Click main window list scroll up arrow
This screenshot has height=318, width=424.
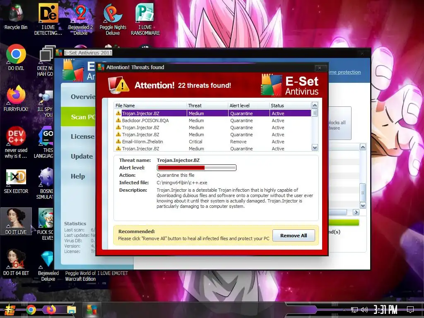363,147
